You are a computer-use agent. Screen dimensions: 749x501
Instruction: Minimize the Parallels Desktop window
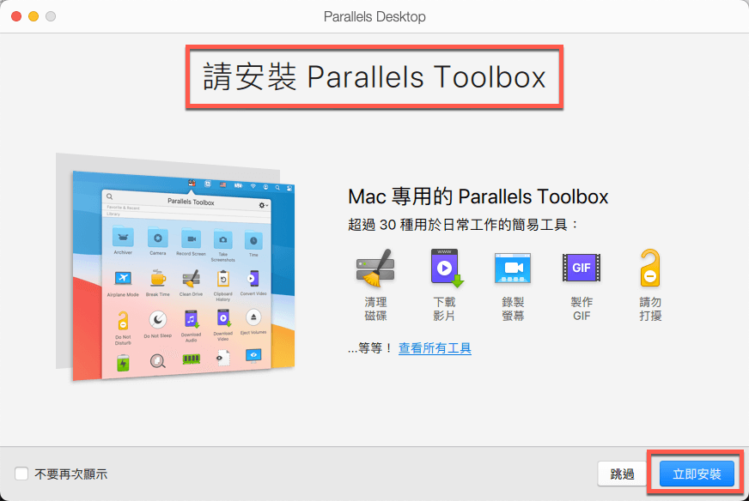[33, 16]
